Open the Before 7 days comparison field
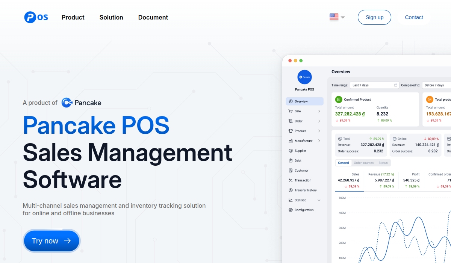The width and height of the screenshot is (451, 263). tap(436, 85)
